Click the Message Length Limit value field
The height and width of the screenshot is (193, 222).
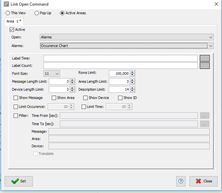(x=59, y=81)
